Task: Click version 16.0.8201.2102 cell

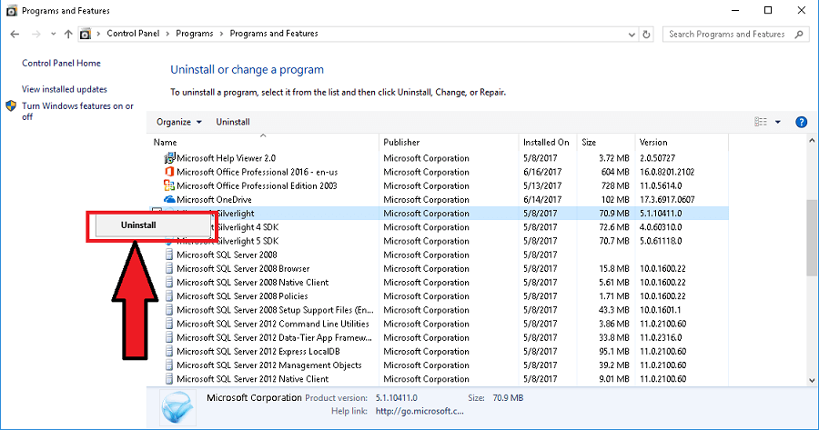Action: click(x=667, y=172)
